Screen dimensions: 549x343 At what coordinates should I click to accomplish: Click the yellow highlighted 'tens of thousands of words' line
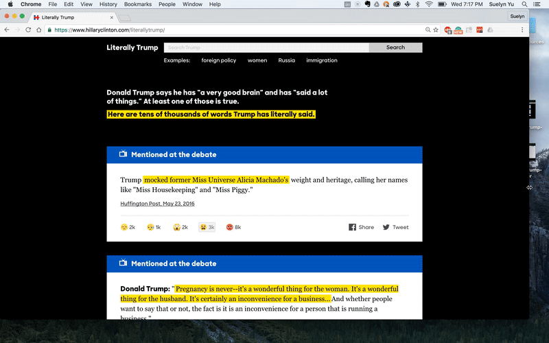[211, 115]
